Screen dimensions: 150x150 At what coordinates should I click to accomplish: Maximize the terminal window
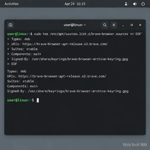pos(132,25)
